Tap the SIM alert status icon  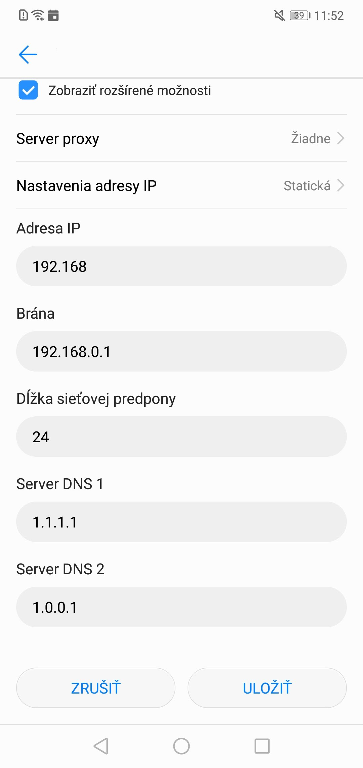(x=24, y=15)
